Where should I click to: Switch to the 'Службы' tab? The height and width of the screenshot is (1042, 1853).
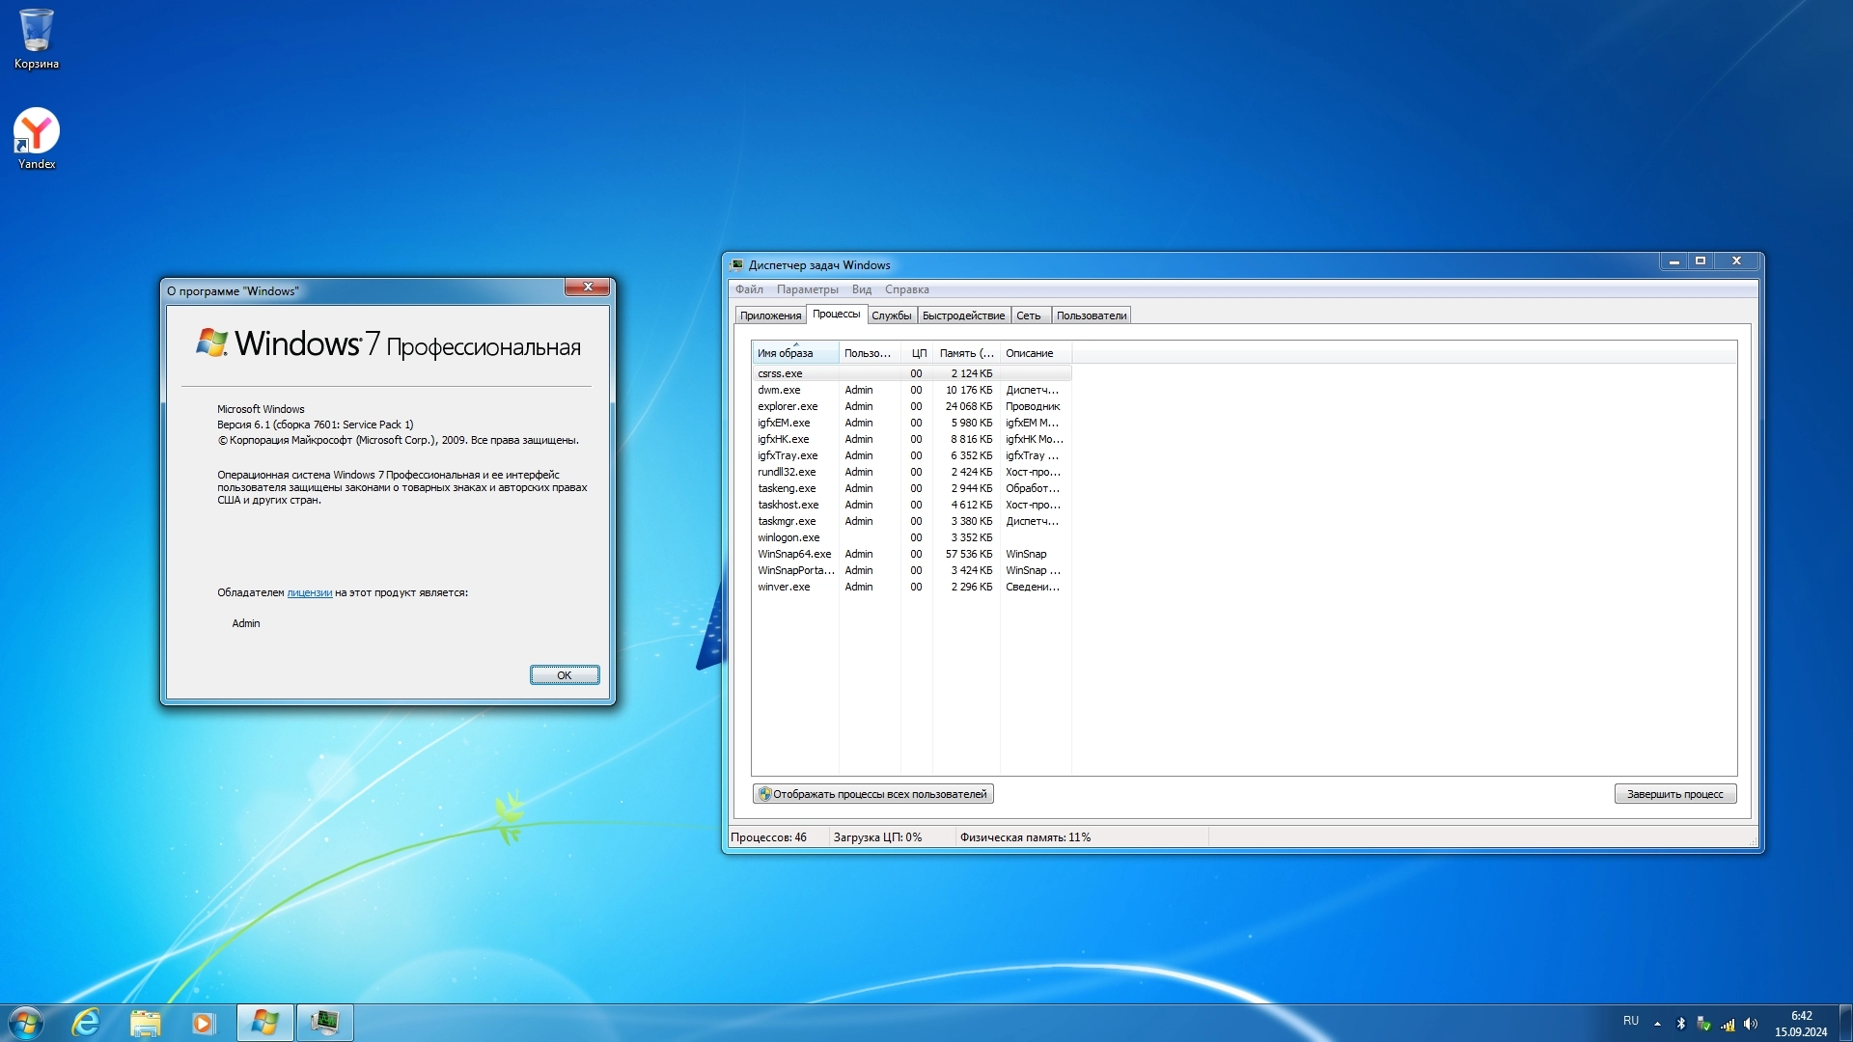click(891, 315)
